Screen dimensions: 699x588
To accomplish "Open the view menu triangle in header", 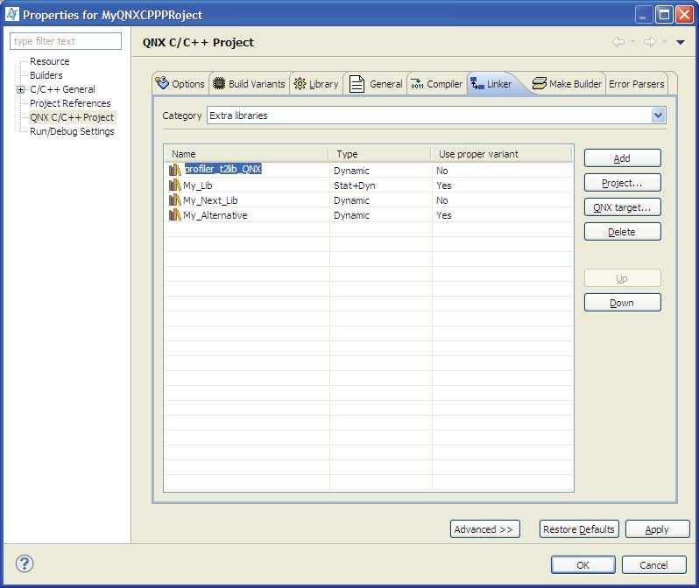I will (681, 42).
